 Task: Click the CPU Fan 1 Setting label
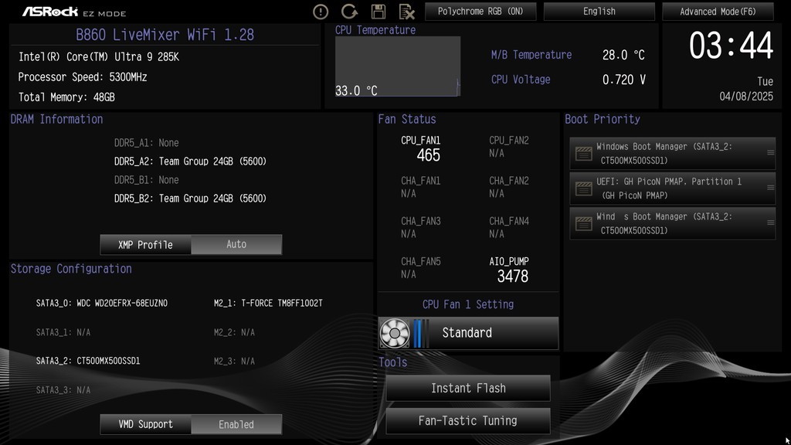[x=468, y=304]
